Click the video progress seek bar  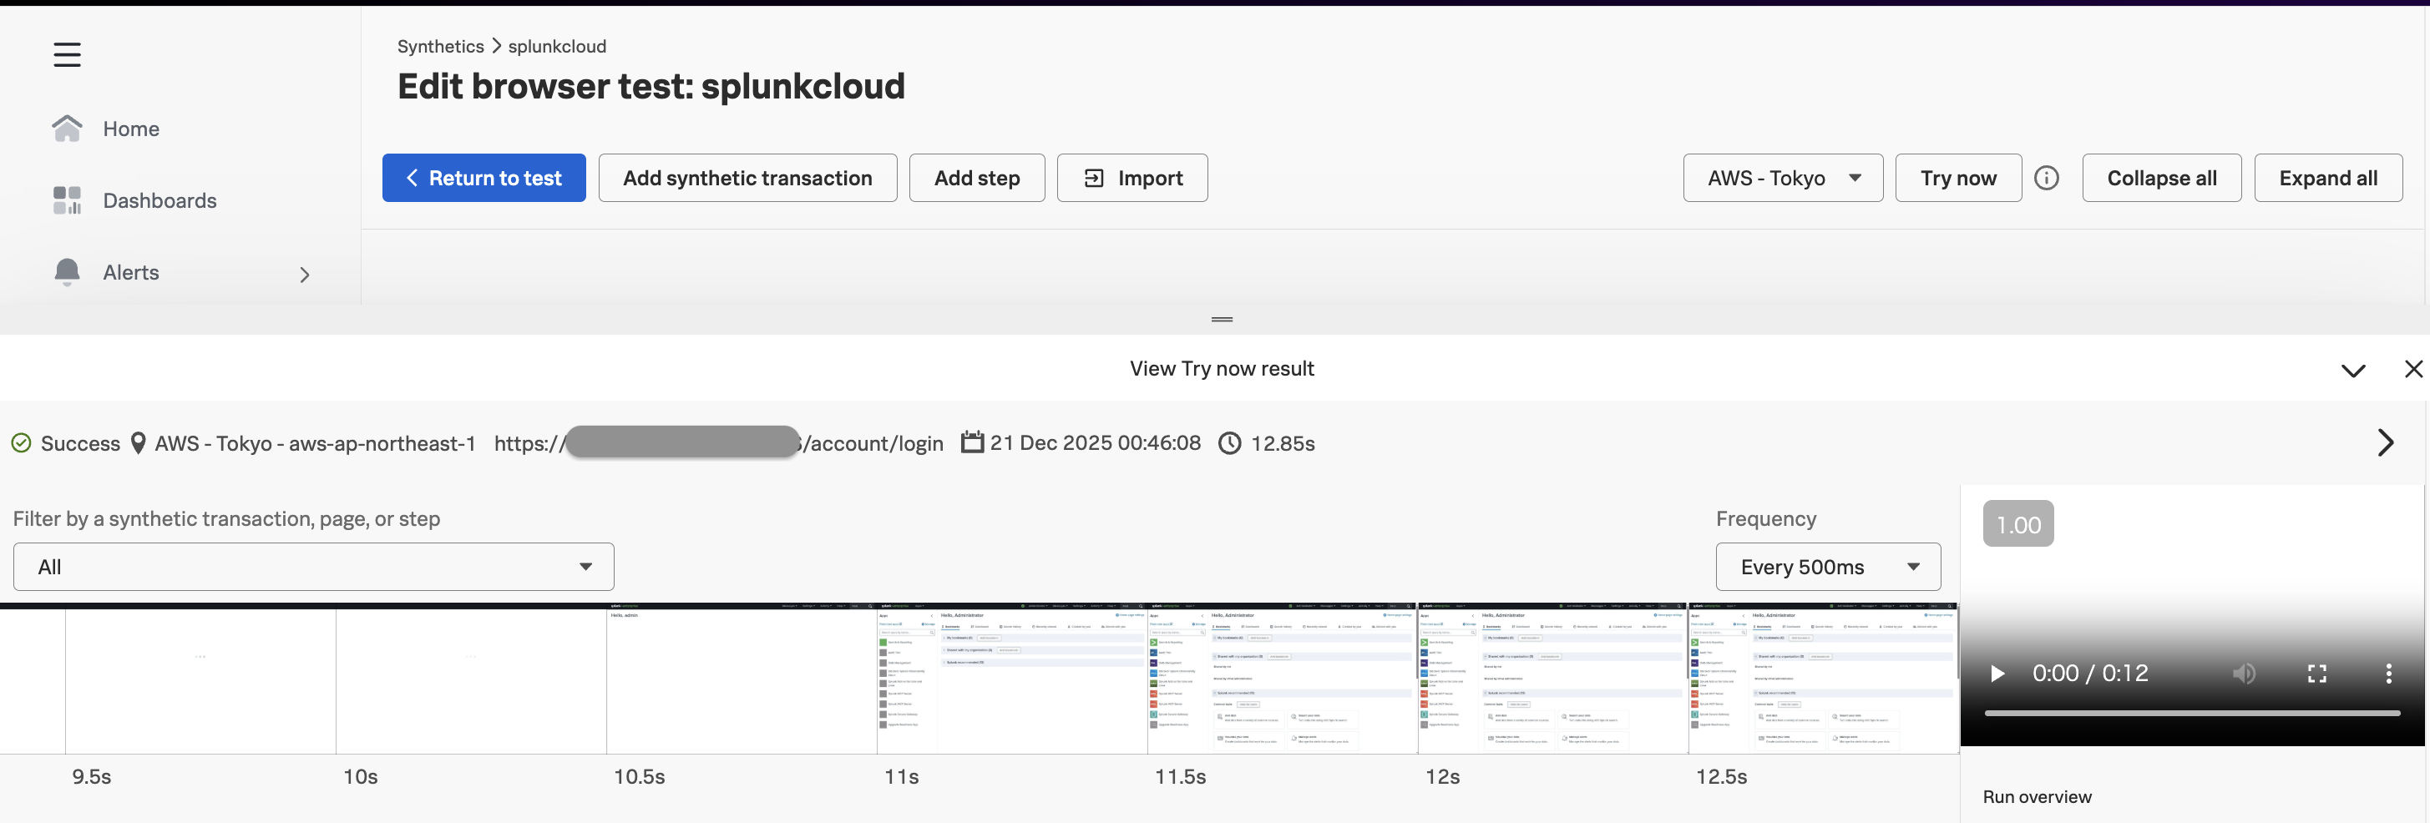[x=2192, y=714]
